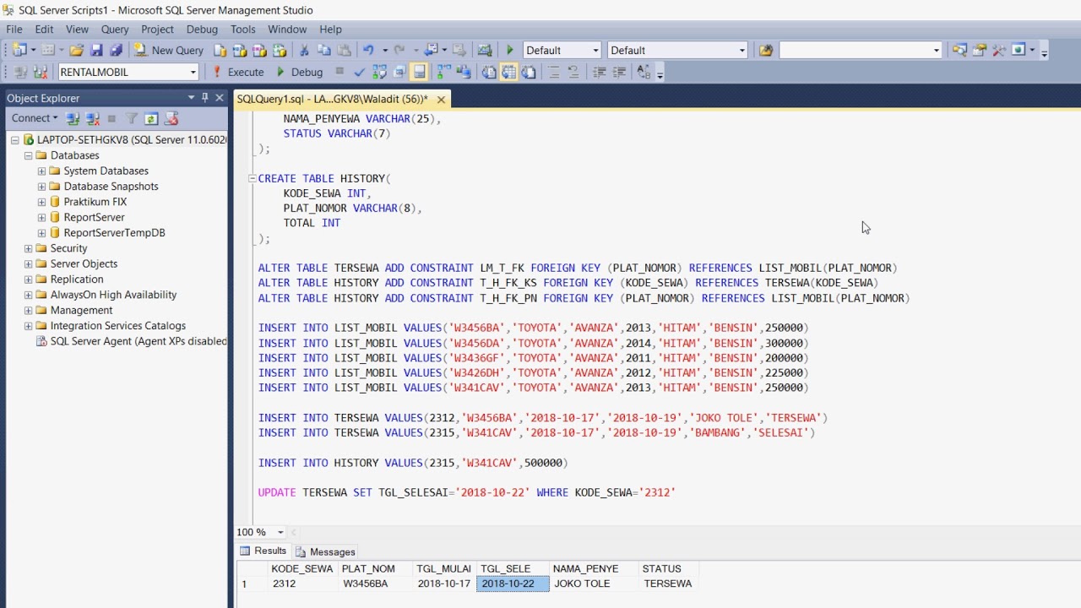Click the Increase Indent icon
This screenshot has width=1081, height=608.
[619, 72]
